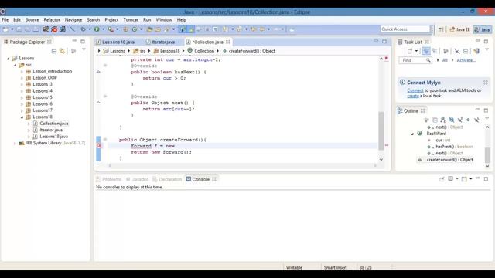This screenshot has height=278, width=495.
Task: Toggle the editor breadcrumb button
Action: [x=183, y=29]
